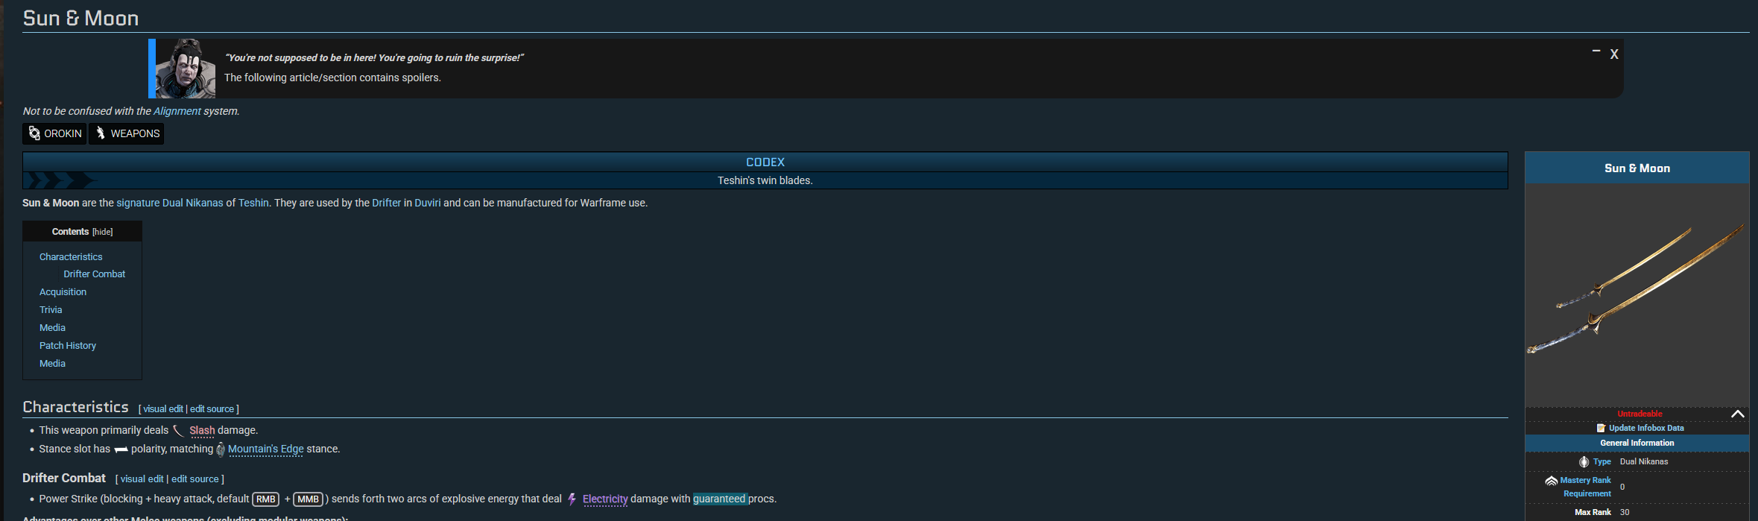Open the Slash damage link
The image size is (1758, 521).
[202, 431]
